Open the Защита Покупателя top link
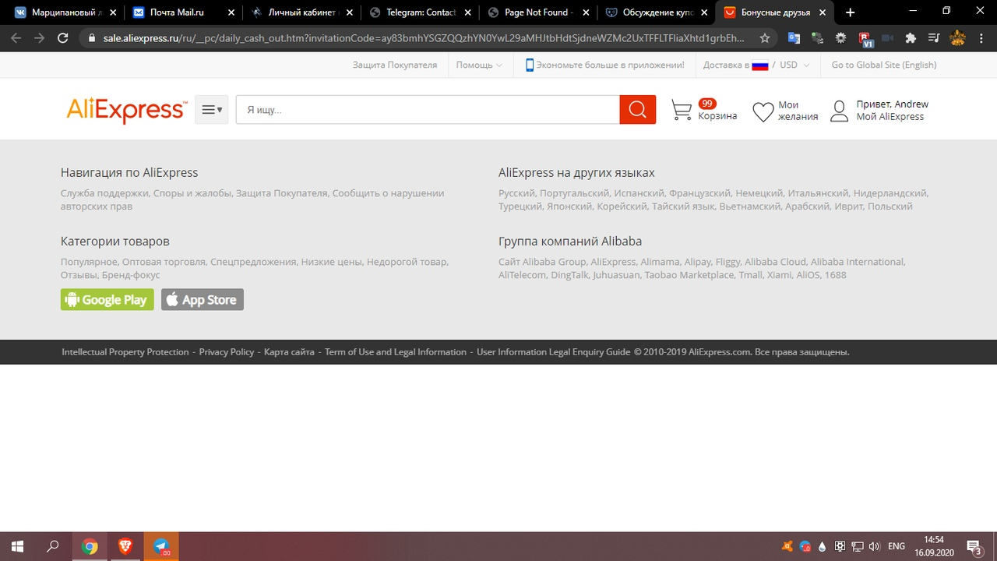This screenshot has height=561, width=997. [395, 65]
